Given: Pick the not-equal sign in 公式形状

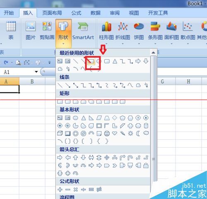Looking at the screenshot, I should point(99,189).
